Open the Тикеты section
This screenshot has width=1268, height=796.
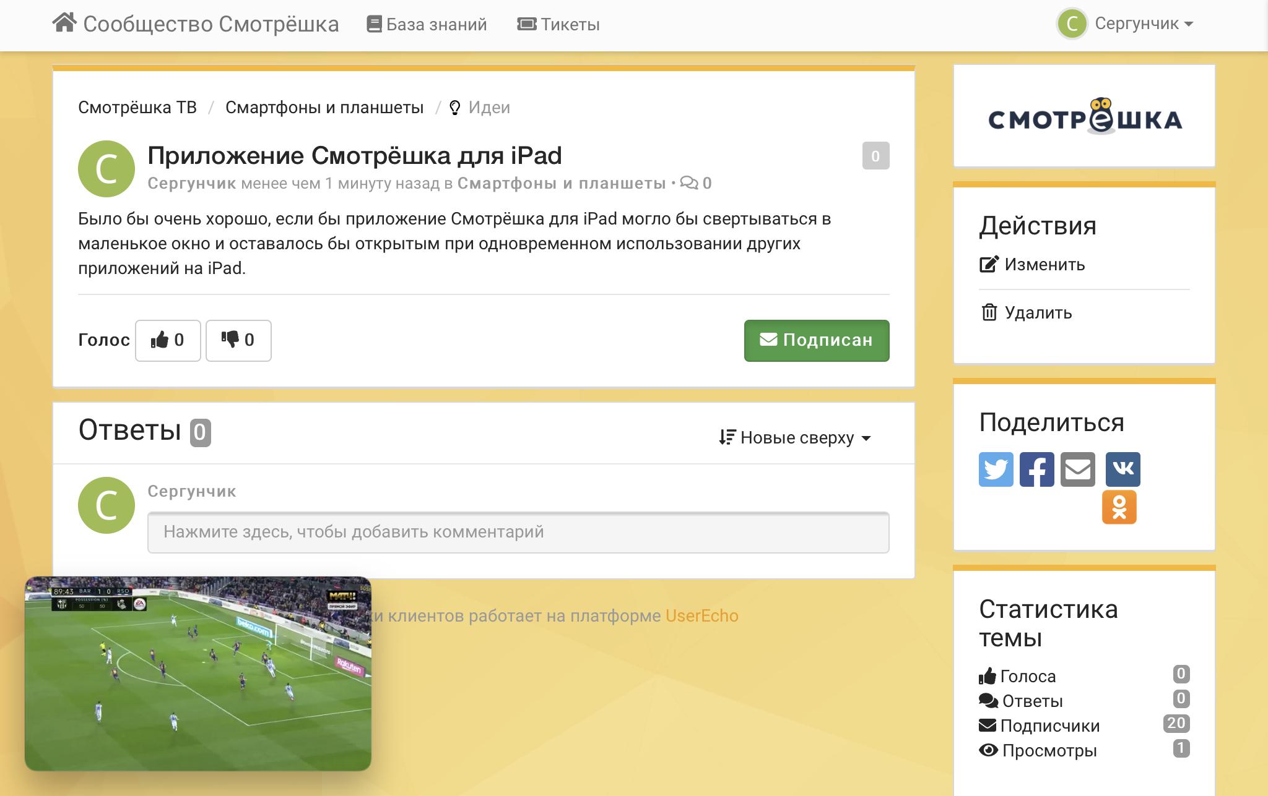coord(558,24)
